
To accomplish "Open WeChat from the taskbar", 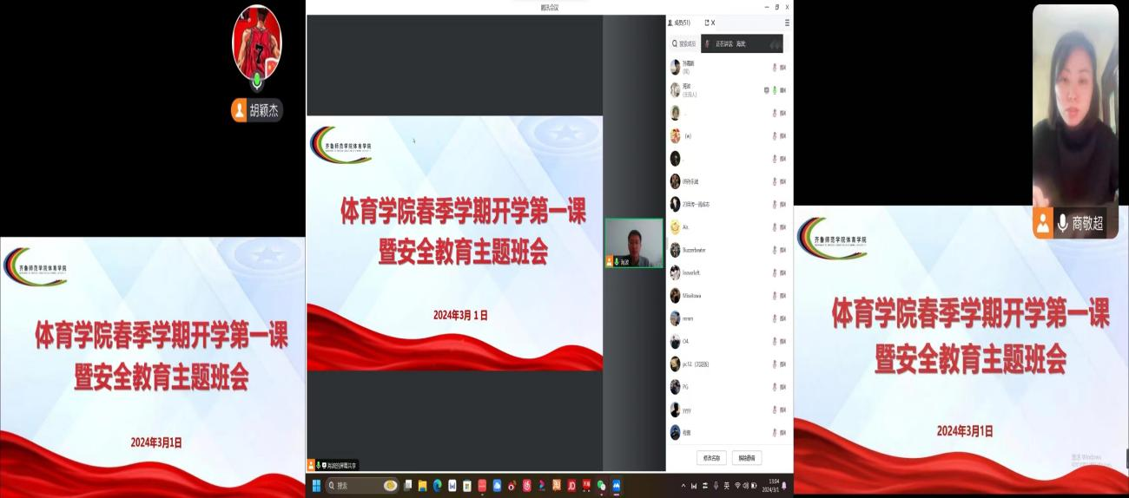I will click(601, 485).
